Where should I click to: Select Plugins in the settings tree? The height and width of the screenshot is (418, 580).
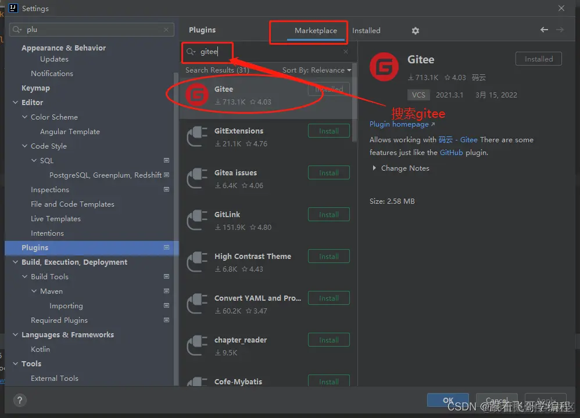[92, 248]
